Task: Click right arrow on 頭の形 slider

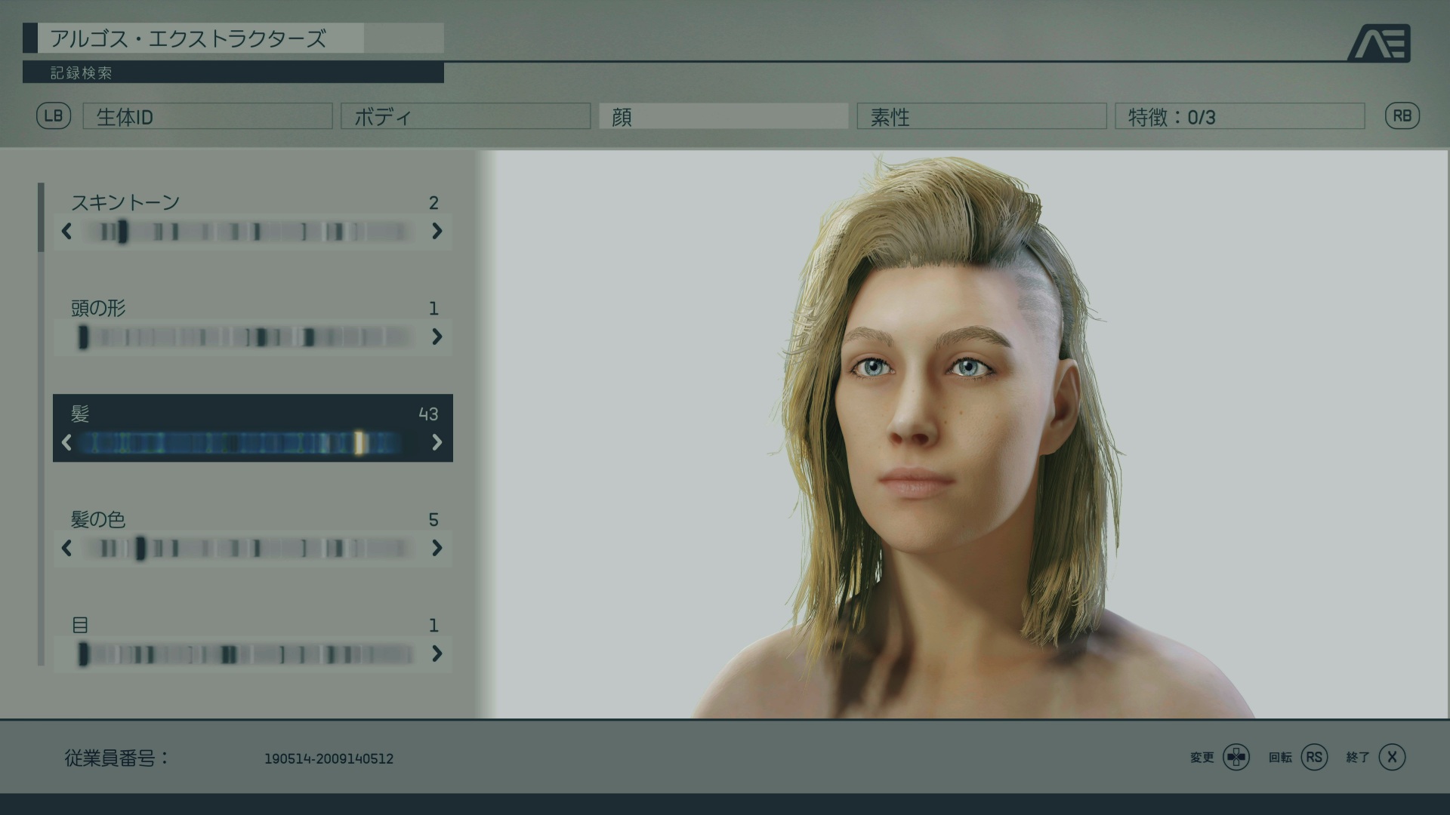Action: point(437,337)
